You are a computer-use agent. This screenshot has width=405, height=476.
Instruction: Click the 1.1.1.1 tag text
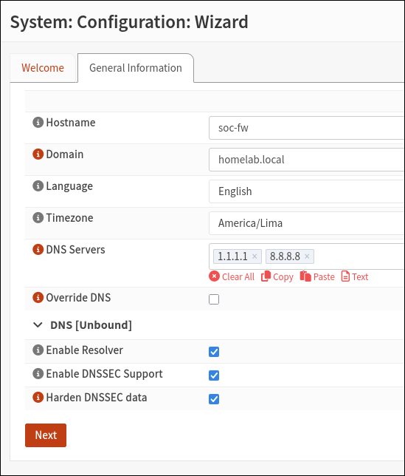pyautogui.click(x=232, y=256)
